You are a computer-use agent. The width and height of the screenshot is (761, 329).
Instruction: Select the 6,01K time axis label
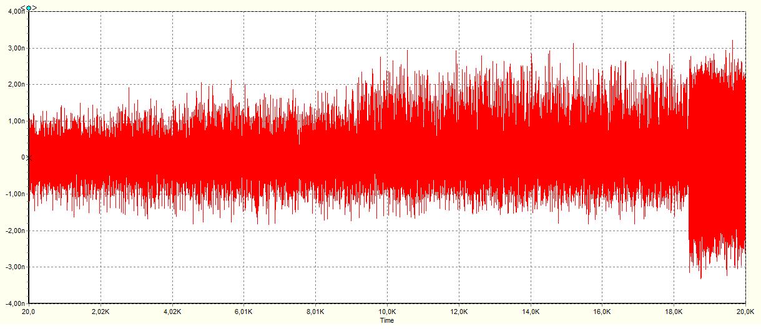pyautogui.click(x=243, y=311)
